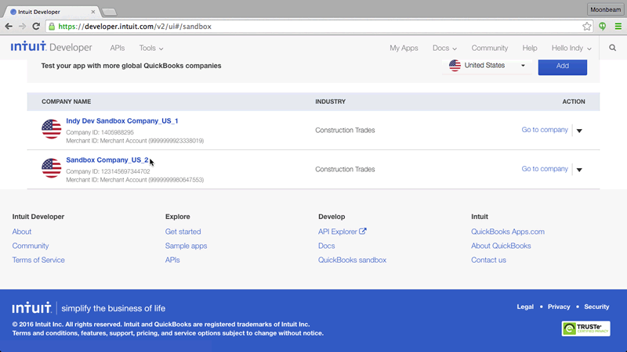Open Indy Dev Sandbox Company_US_1 link
This screenshot has height=352, width=627.
point(122,121)
